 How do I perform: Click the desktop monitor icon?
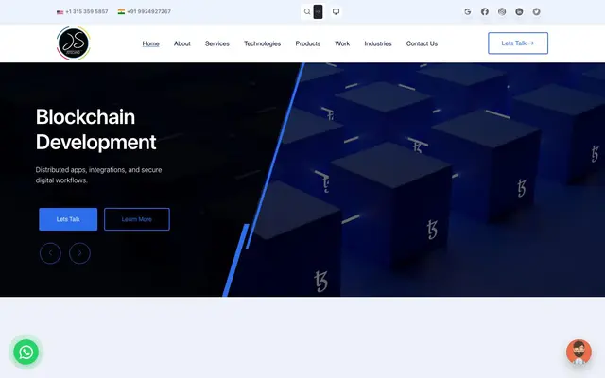coord(337,12)
